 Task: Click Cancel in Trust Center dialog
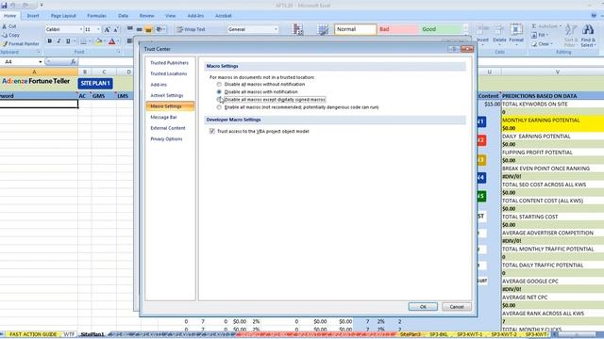(x=457, y=307)
